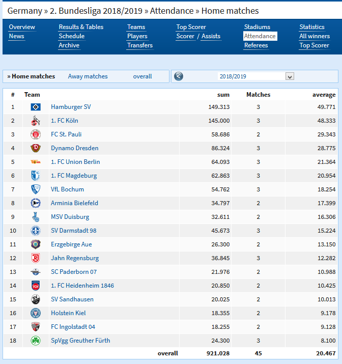342x364 pixels.
Task: Click the Hamburger SV club crest
Action: (36, 107)
